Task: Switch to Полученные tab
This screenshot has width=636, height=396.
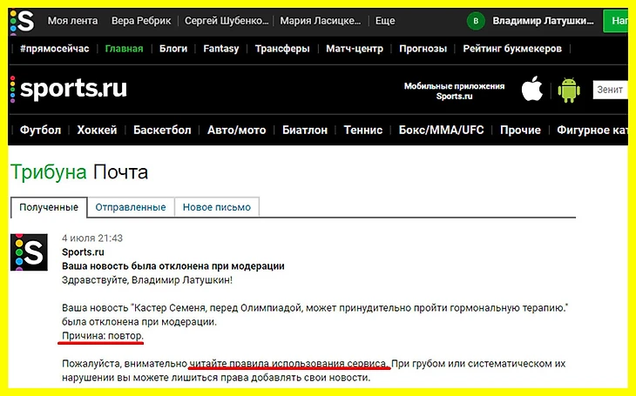Action: (x=49, y=207)
